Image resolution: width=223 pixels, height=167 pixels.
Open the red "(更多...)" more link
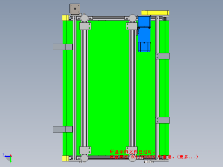tap(187, 157)
